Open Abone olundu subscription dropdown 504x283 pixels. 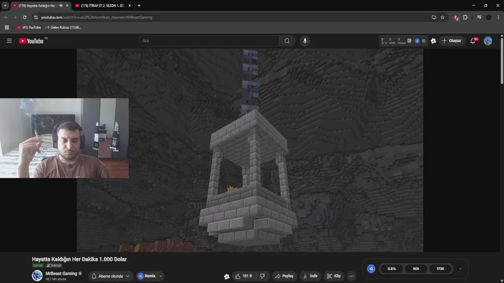tap(111, 276)
